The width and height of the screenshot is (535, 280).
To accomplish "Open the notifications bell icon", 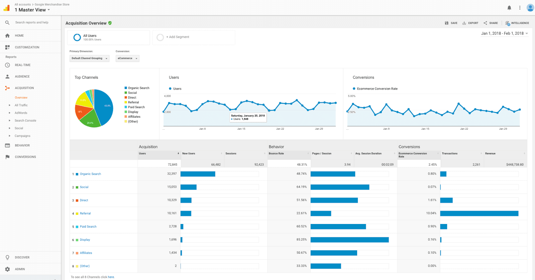I will point(509,8).
